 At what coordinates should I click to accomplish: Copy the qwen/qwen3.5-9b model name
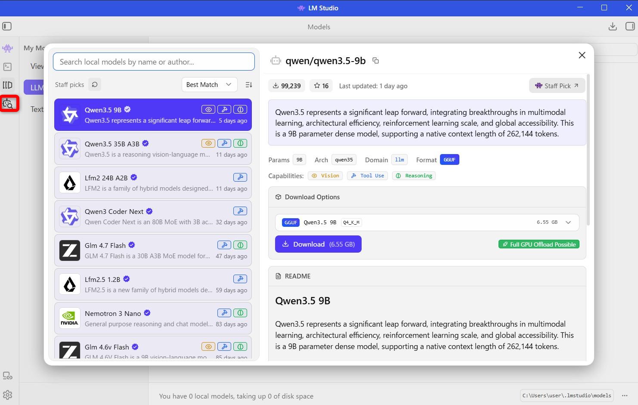tap(375, 61)
